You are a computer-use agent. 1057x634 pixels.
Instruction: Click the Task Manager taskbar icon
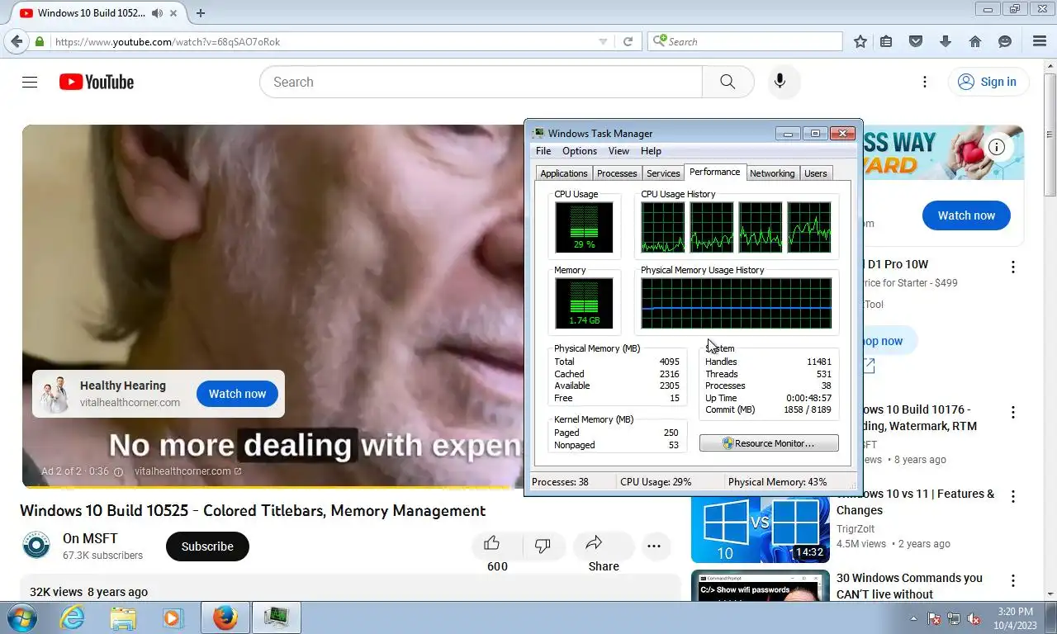[276, 617]
